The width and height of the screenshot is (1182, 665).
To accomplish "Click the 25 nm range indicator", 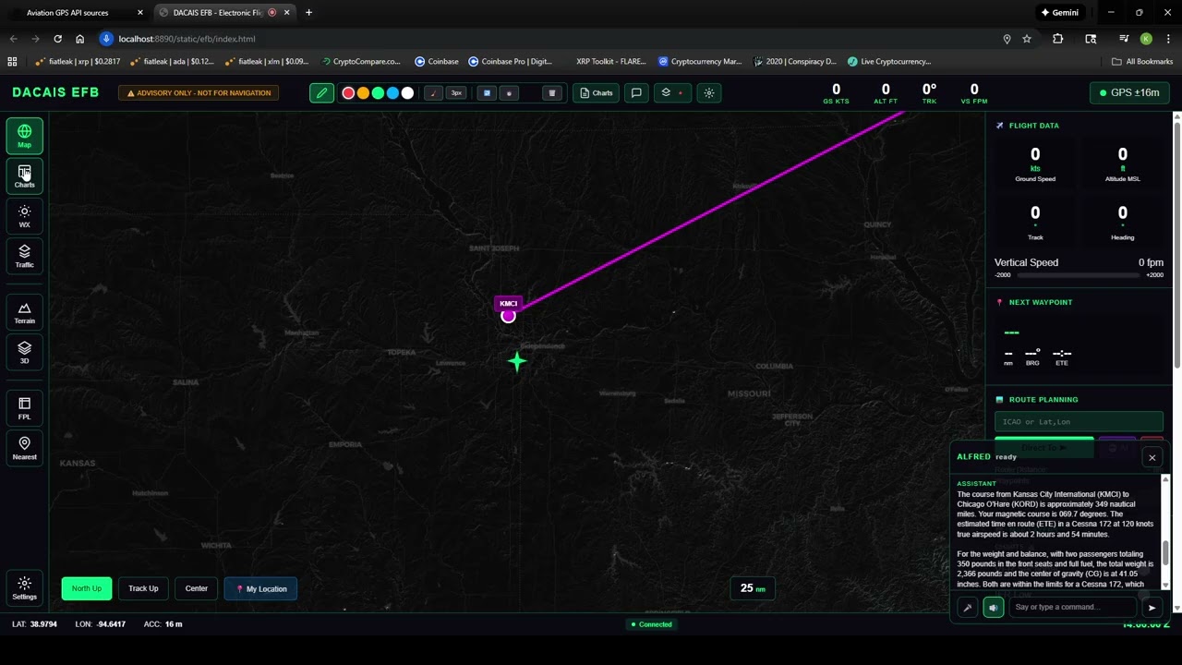I will 754,588.
